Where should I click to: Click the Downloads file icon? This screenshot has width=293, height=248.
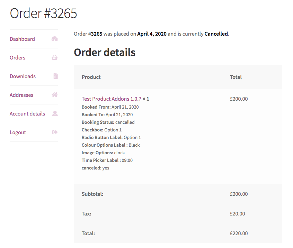pos(55,76)
